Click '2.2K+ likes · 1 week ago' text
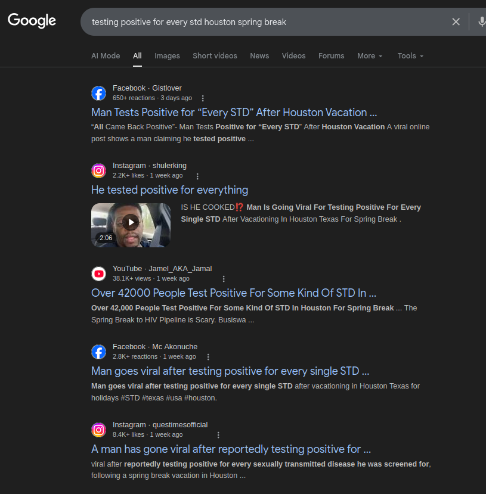This screenshot has height=494, width=486. pyautogui.click(x=147, y=175)
